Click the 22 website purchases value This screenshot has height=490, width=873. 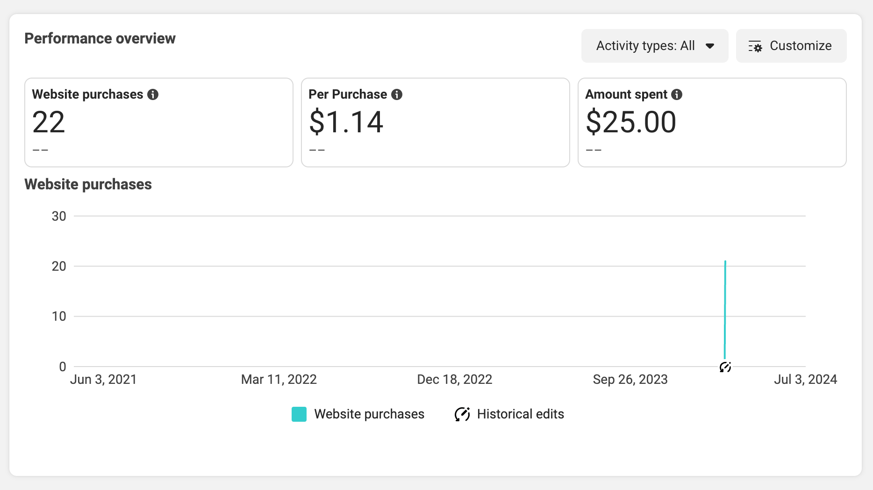[49, 122]
